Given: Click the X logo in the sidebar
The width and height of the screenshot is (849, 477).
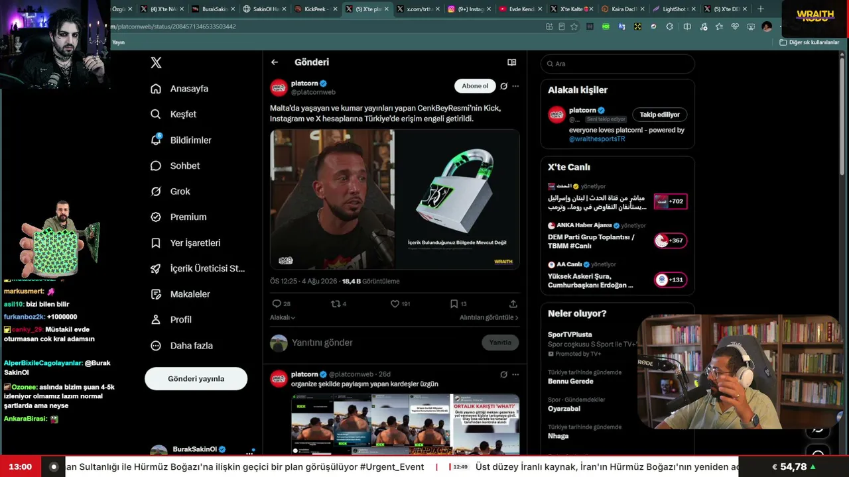Looking at the screenshot, I should (x=156, y=63).
